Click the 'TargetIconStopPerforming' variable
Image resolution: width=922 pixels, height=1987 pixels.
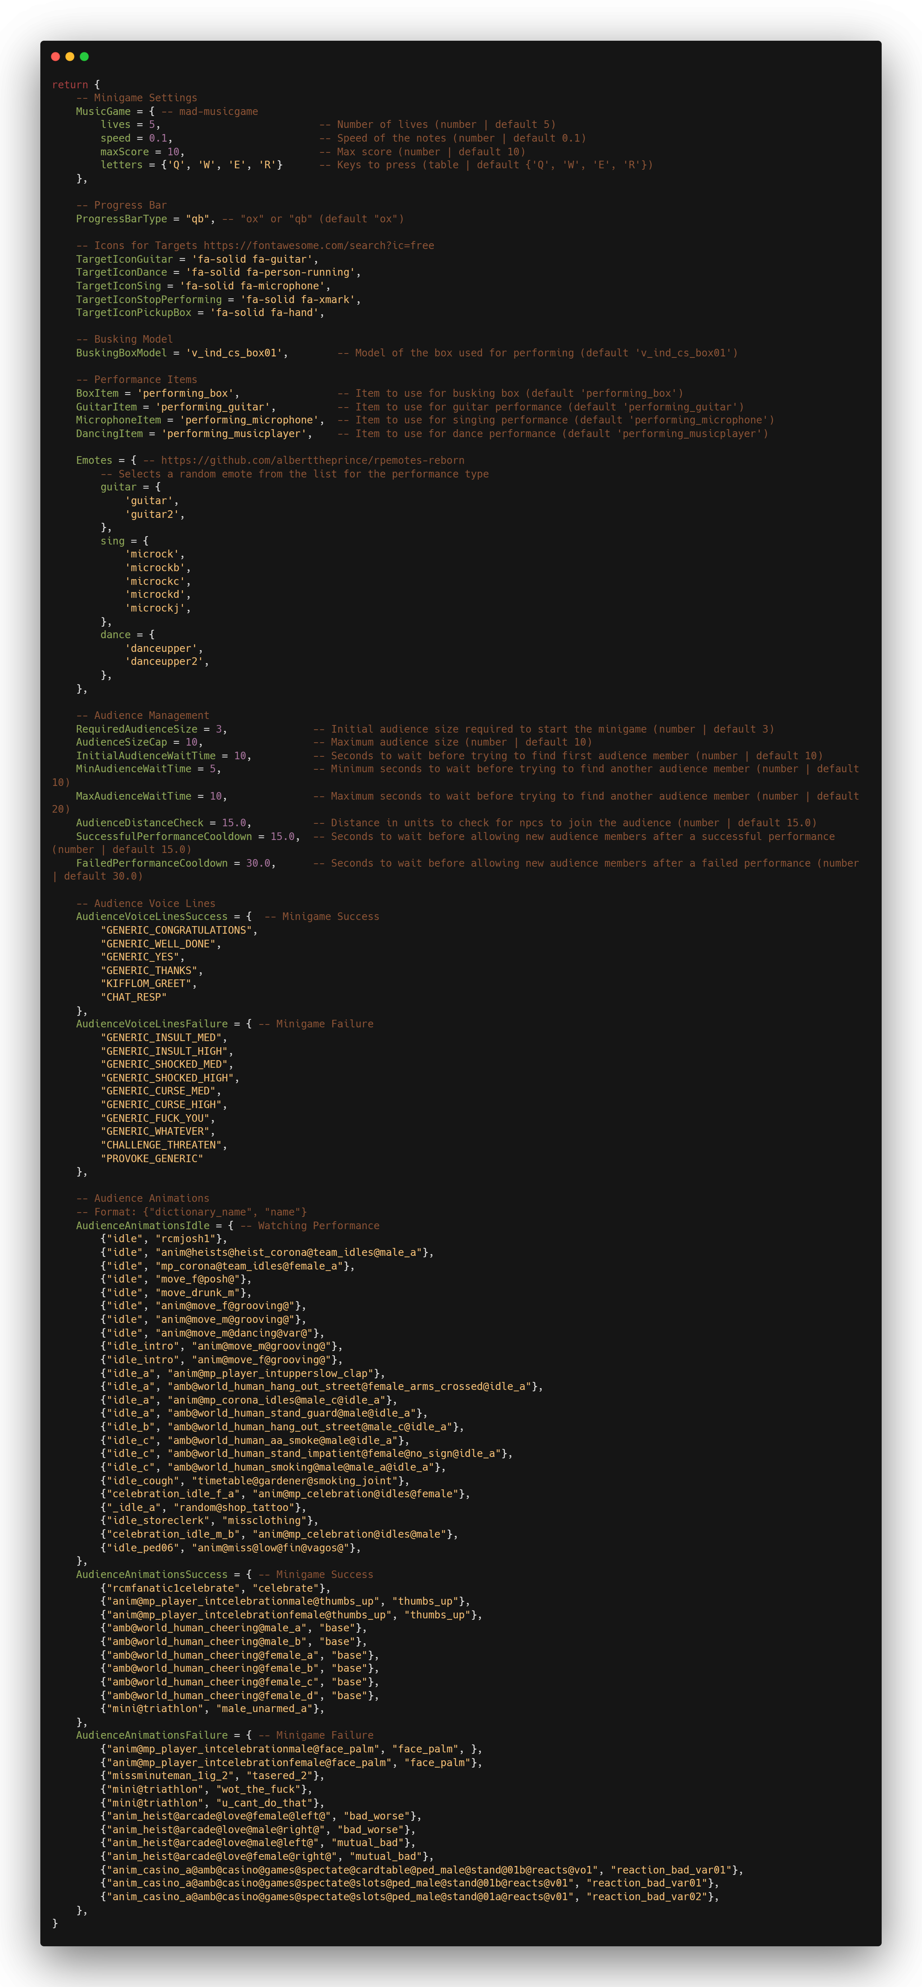(x=149, y=299)
